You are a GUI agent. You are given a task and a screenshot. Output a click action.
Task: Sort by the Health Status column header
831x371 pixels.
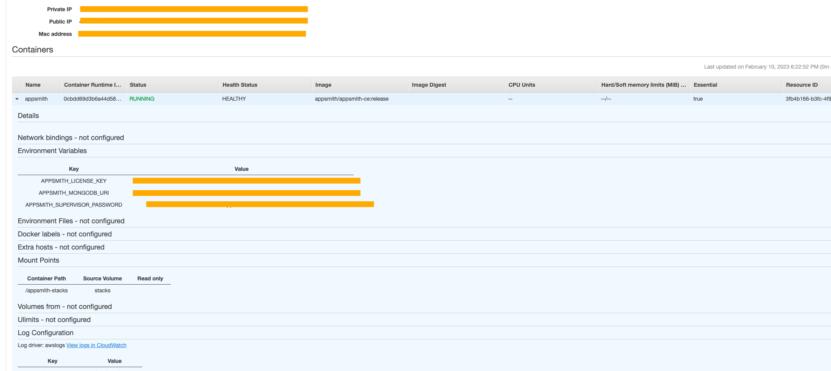(239, 84)
